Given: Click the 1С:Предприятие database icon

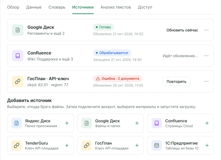Looking at the screenshot, I should [156, 145].
